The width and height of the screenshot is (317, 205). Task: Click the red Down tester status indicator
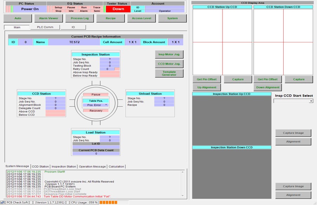point(118,9)
